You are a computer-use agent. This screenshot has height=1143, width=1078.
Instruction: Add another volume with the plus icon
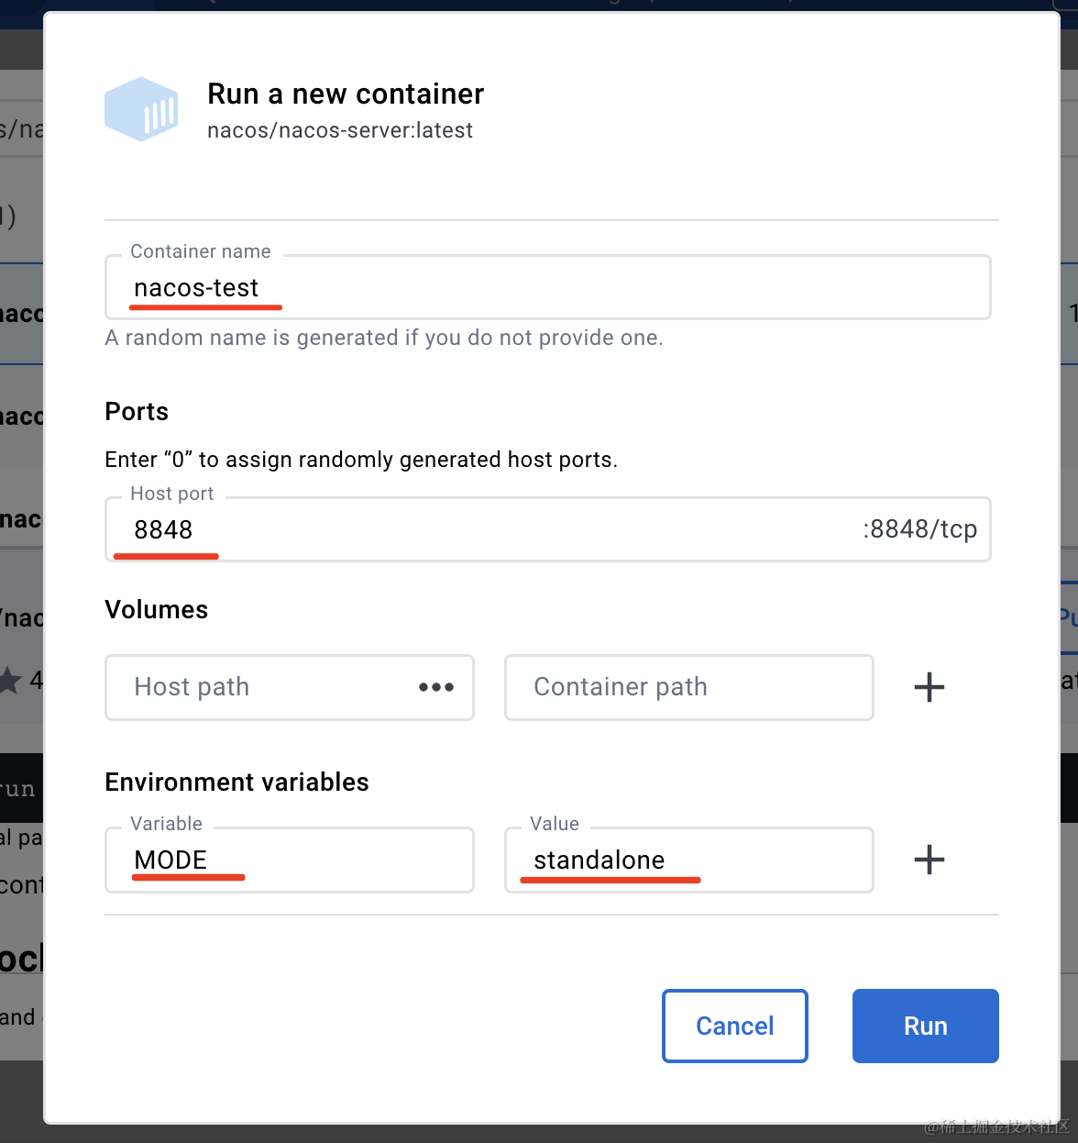(929, 687)
